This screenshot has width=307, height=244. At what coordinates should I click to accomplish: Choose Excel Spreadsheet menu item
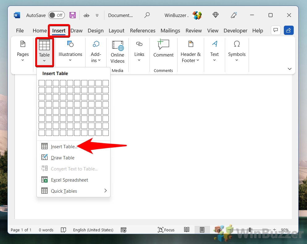74,180
